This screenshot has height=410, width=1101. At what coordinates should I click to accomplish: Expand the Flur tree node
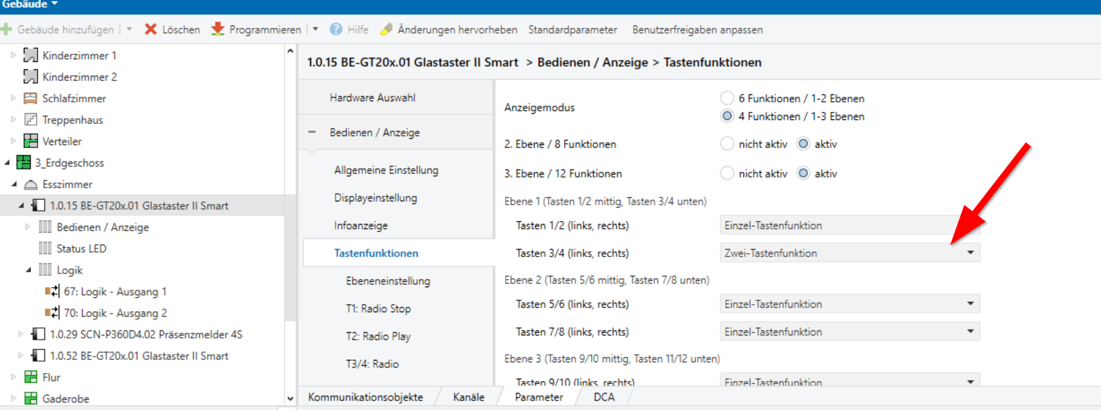[14, 376]
